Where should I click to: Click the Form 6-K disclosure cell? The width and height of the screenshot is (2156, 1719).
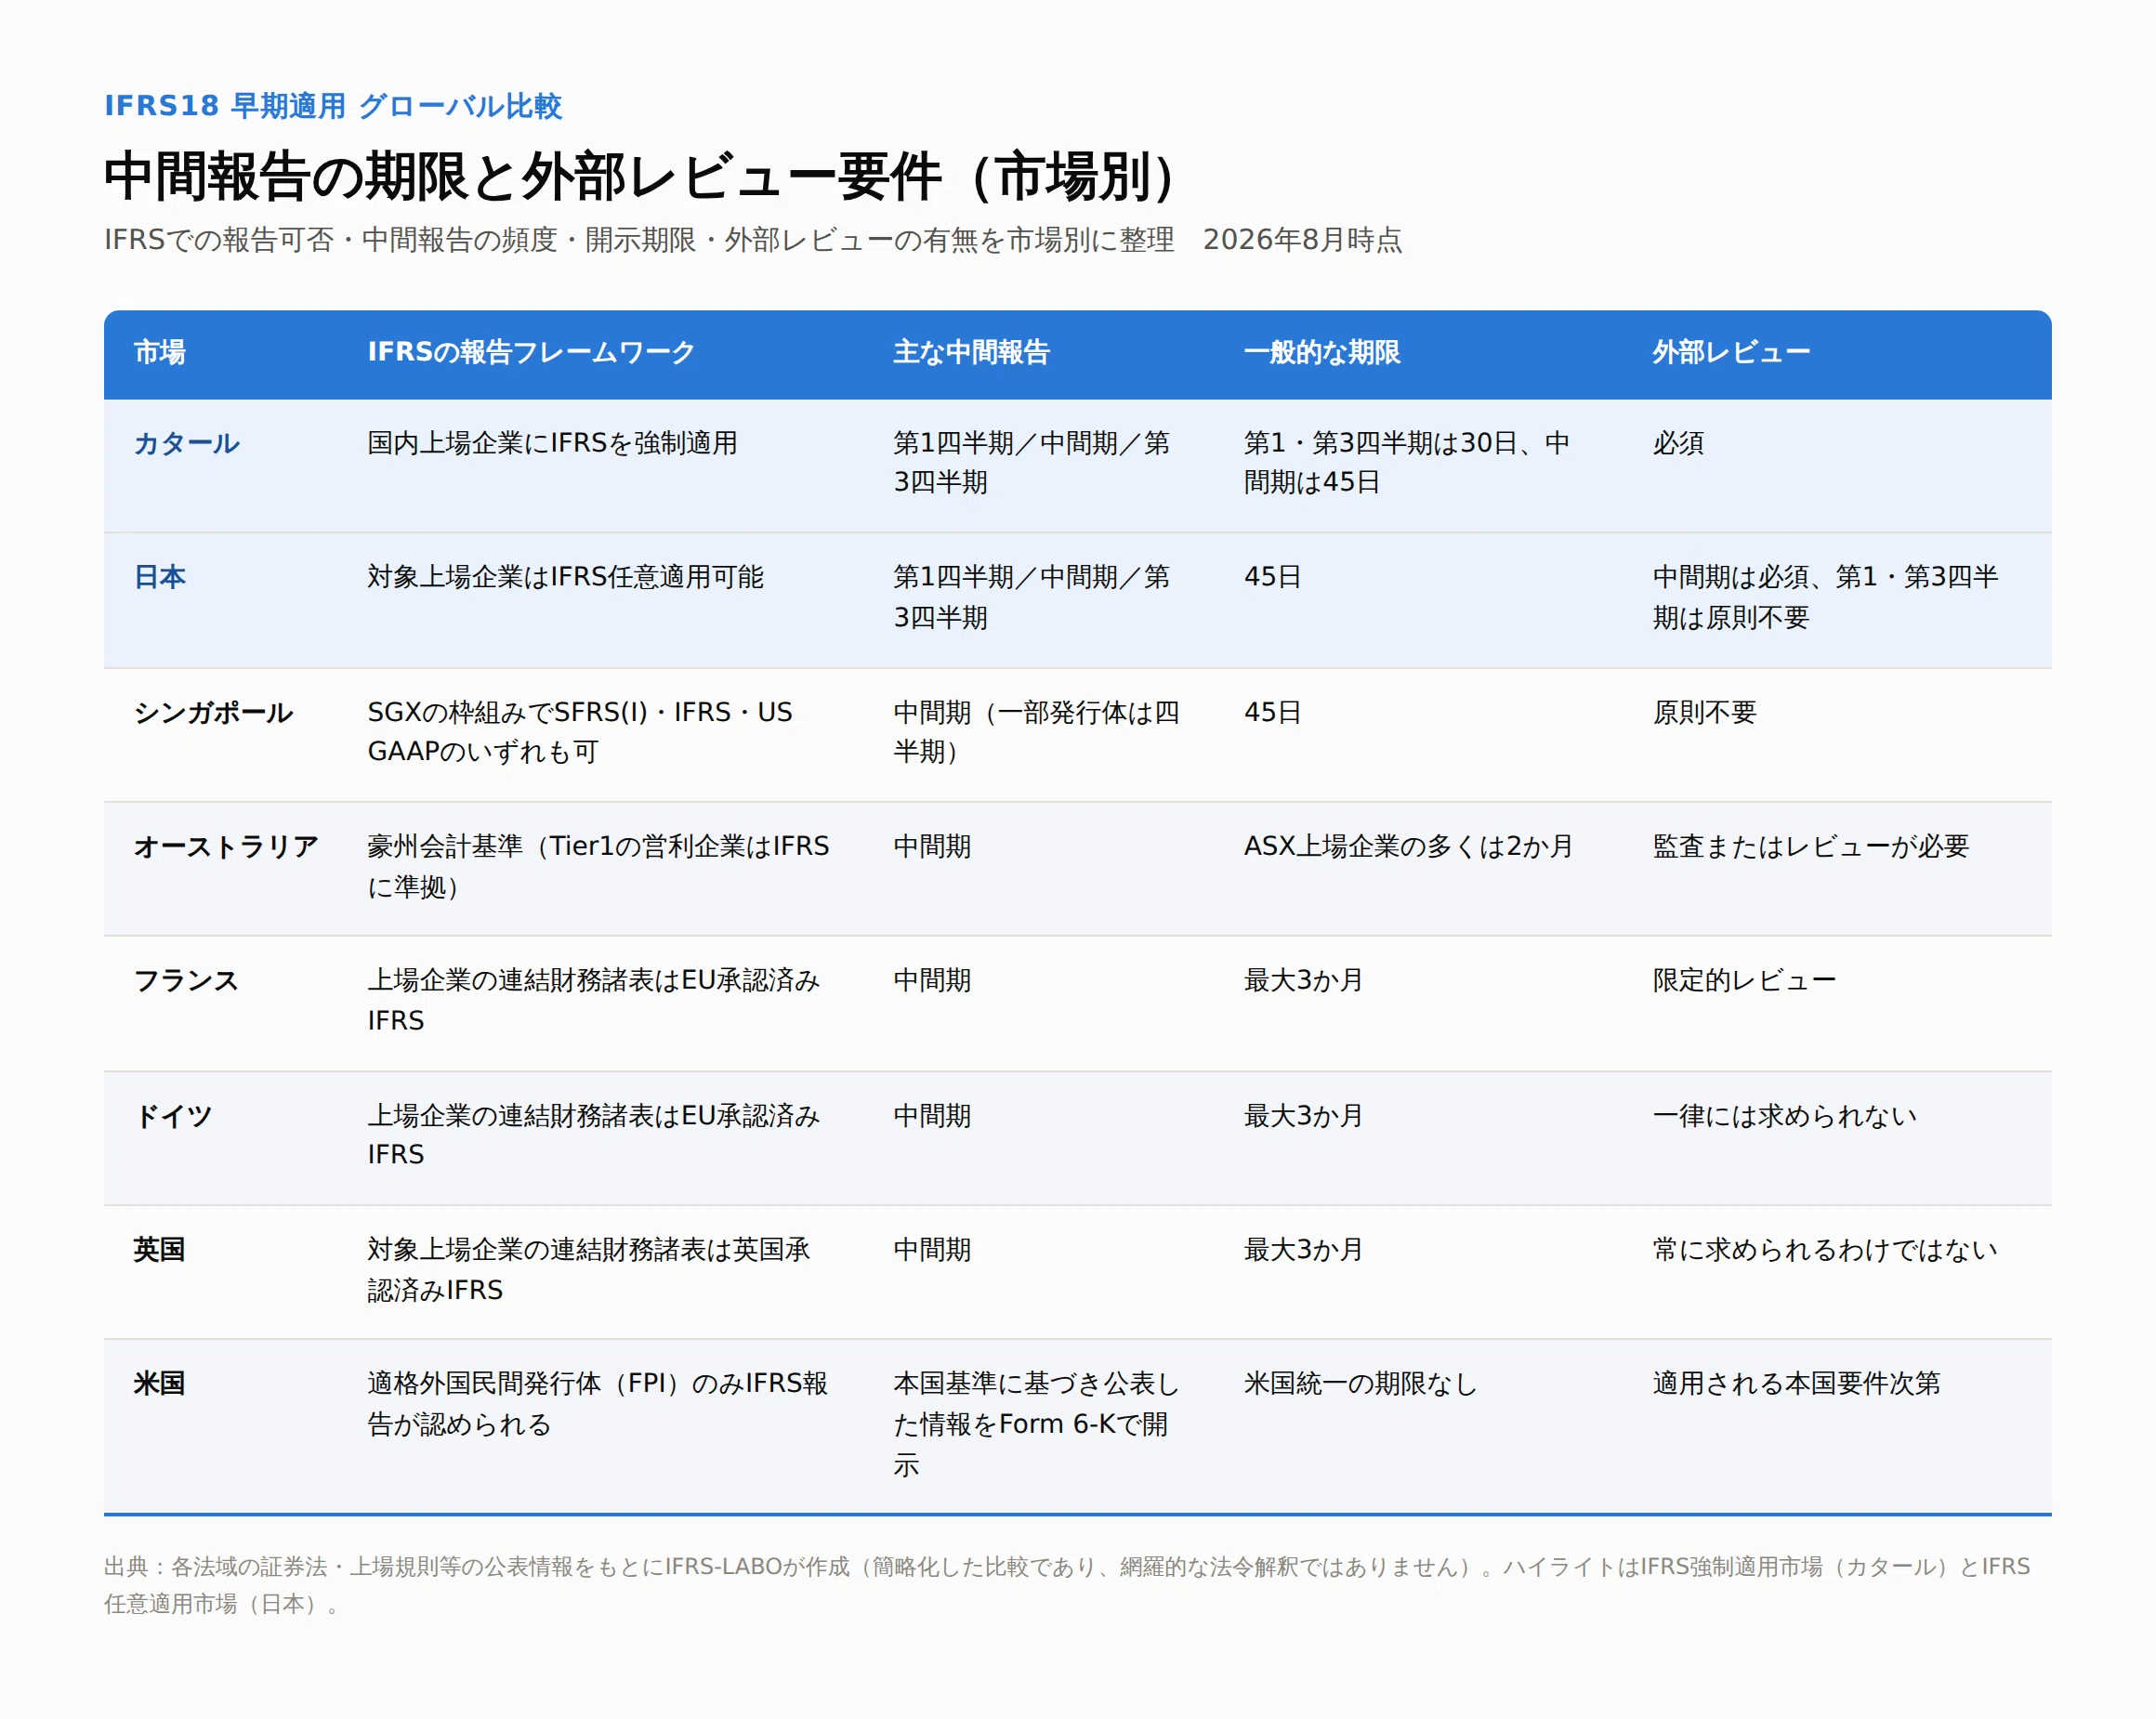click(1036, 1424)
